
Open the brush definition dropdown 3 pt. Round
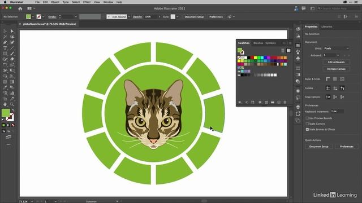[x=129, y=17]
